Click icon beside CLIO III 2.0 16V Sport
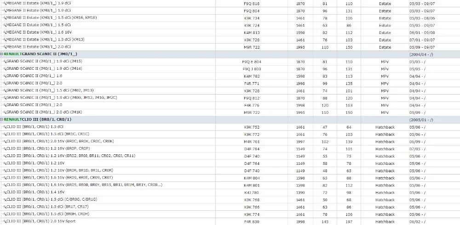460x225 pixels. point(5,221)
